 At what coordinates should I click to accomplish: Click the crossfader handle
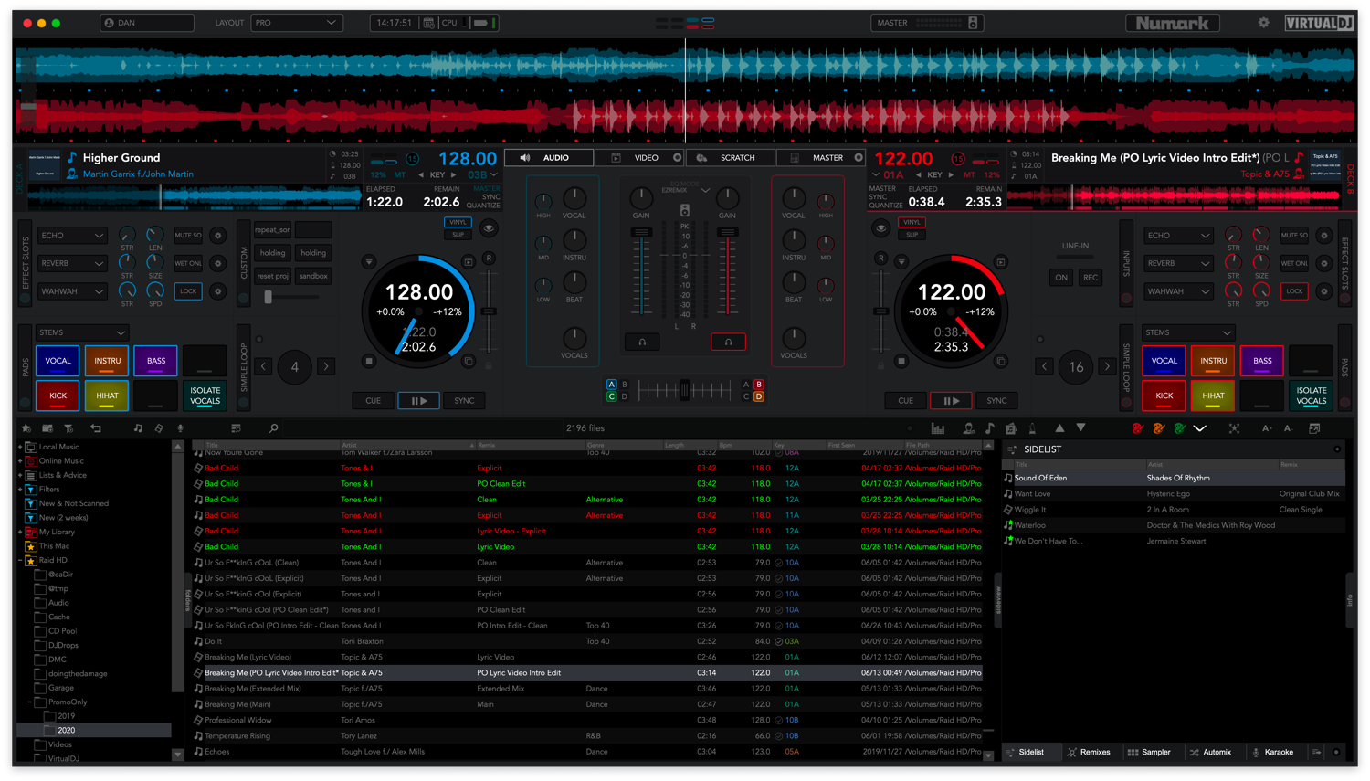coord(685,390)
